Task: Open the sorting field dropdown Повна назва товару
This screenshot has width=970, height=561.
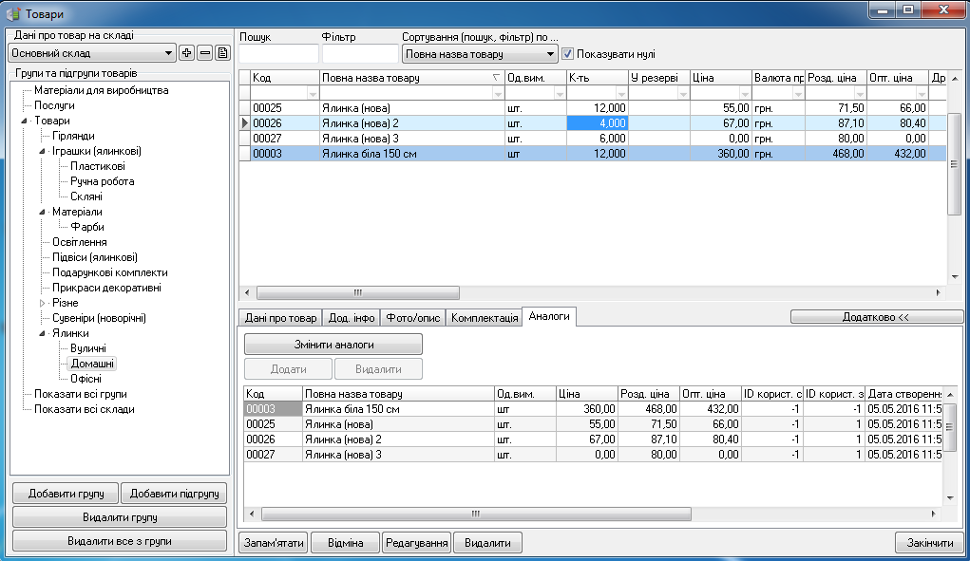Action: [x=551, y=54]
